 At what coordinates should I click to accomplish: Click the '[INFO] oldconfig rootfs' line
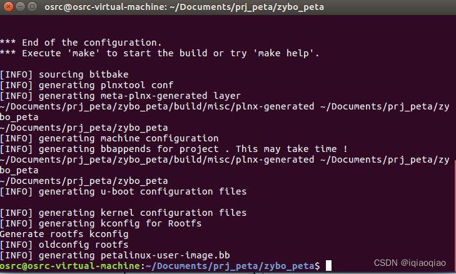[x=64, y=245]
